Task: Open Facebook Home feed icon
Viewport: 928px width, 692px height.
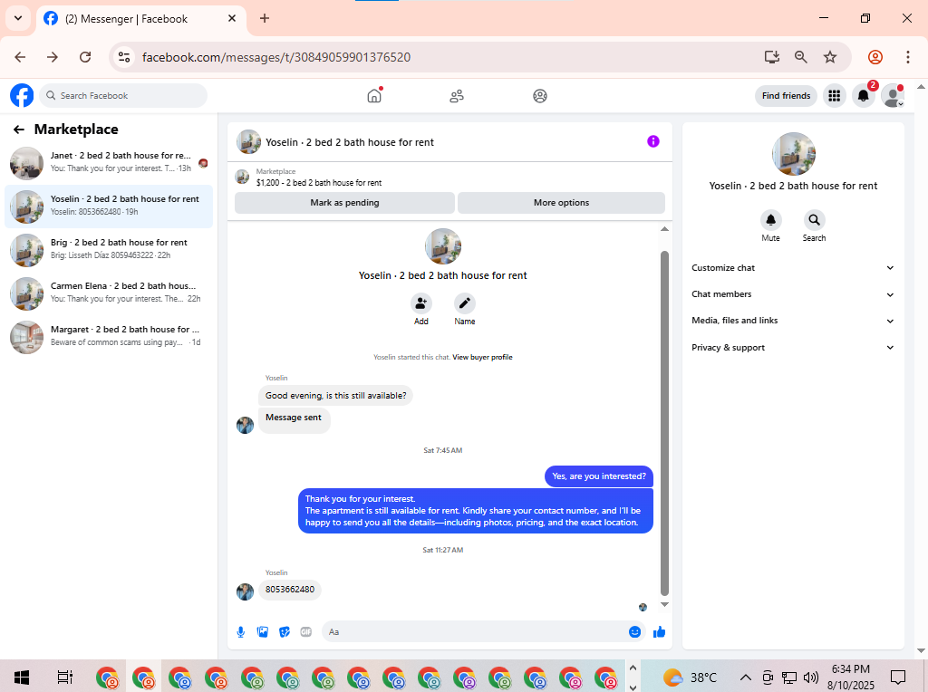Action: coord(374,96)
